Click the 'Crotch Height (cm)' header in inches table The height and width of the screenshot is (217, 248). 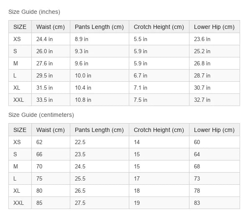(159, 27)
